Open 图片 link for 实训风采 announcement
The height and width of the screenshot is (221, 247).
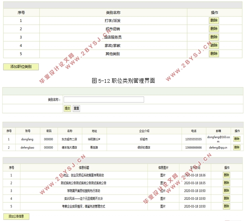click(x=163, y=199)
